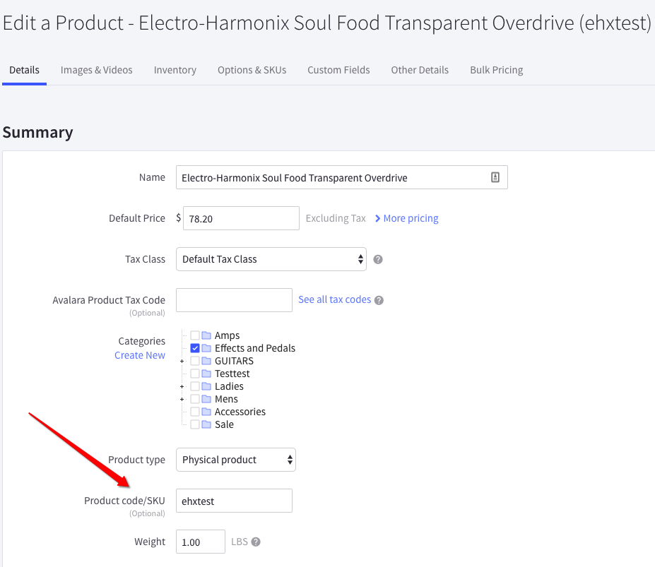Click the Amps folder icon
The width and height of the screenshot is (655, 567).
click(206, 335)
